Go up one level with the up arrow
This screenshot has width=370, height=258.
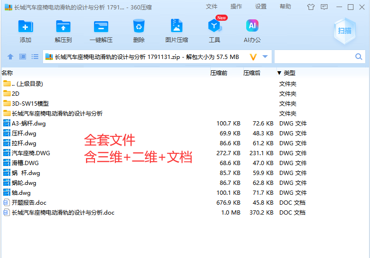coord(10,57)
